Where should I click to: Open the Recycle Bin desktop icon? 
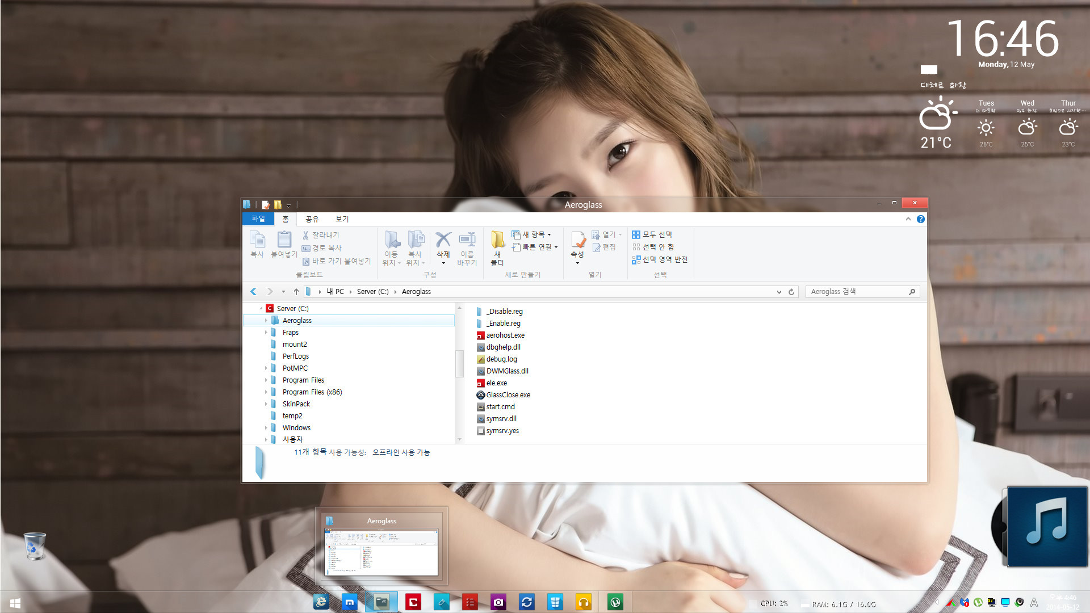pyautogui.click(x=35, y=546)
